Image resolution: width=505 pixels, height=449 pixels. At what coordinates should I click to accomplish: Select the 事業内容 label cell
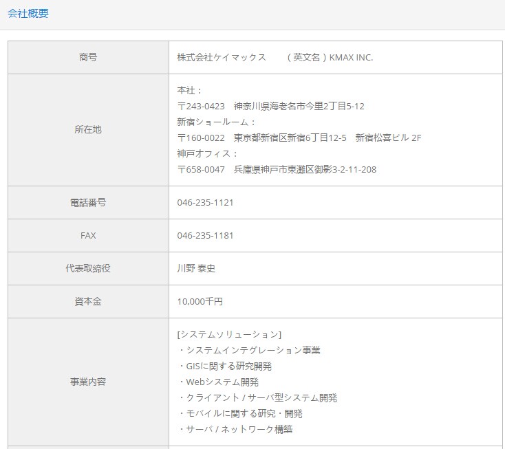(88, 382)
